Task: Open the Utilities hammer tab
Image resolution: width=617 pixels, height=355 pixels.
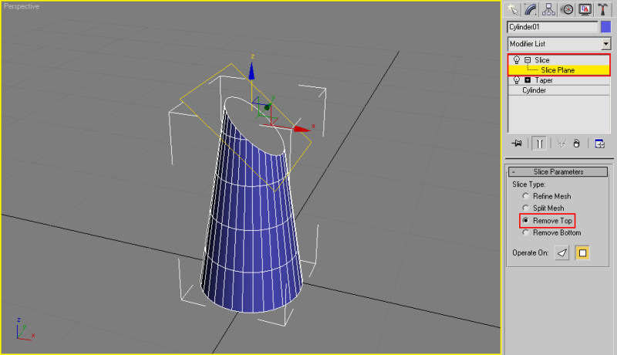Action: (x=603, y=9)
